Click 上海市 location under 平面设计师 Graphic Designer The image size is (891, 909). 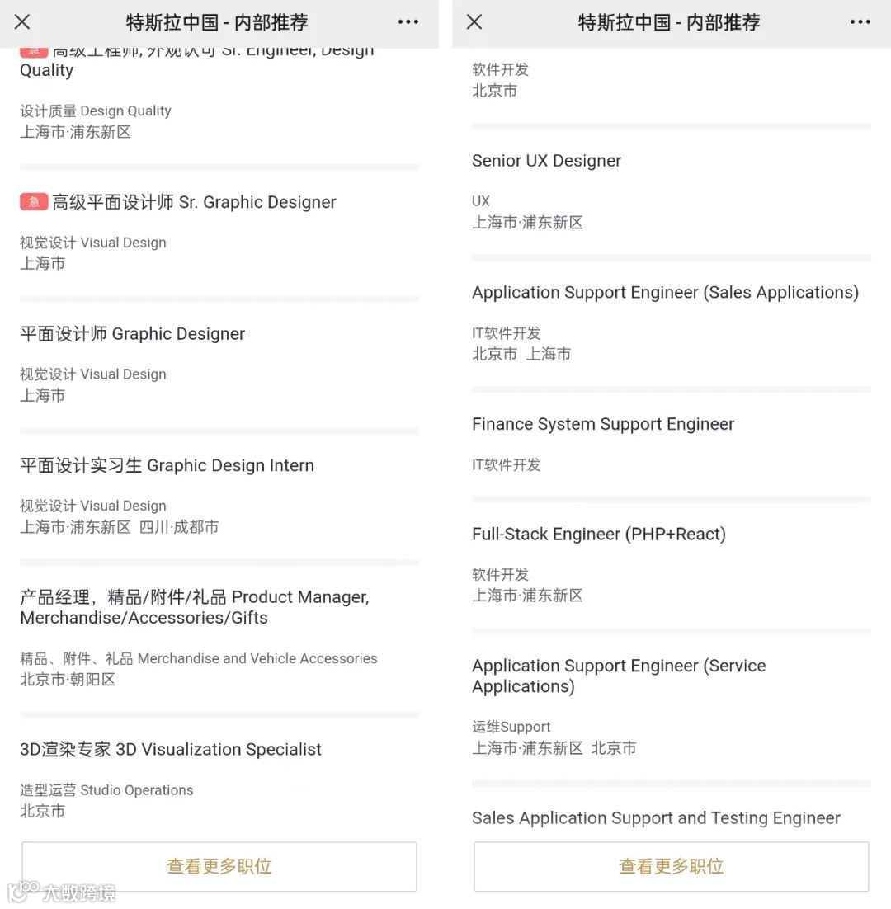42,395
